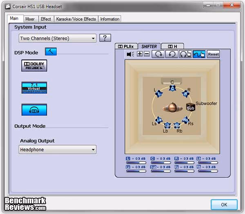Select the Right surround Rs speaker icon
Viewport: 245px width, 214px height.
185,120
